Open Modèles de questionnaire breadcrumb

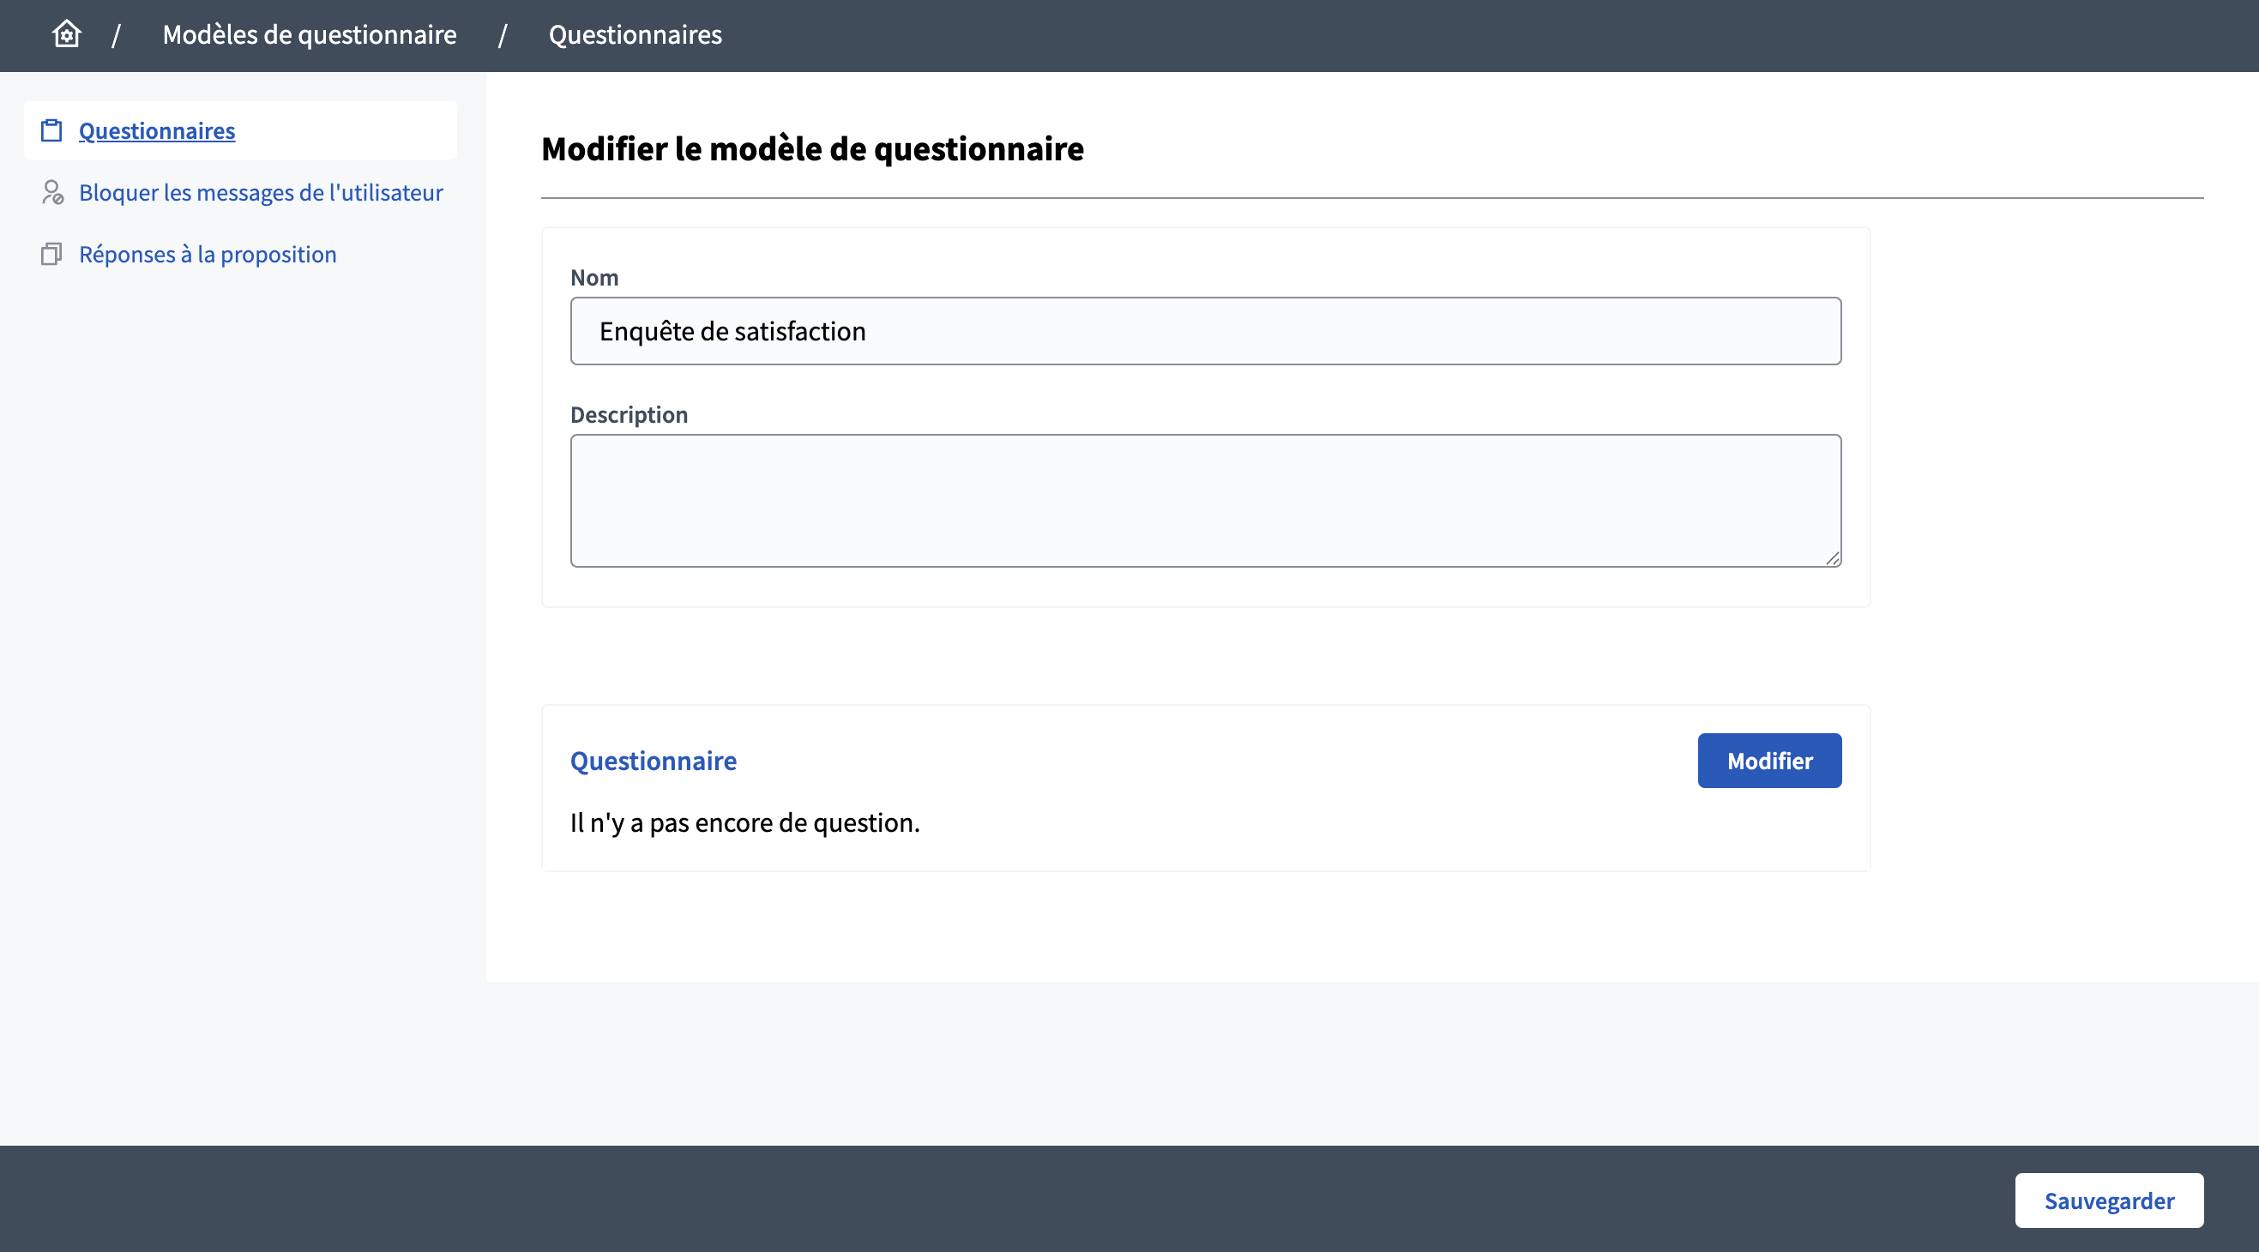[x=310, y=34]
